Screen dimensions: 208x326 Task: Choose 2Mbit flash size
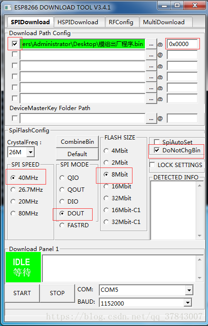(x=116, y=163)
